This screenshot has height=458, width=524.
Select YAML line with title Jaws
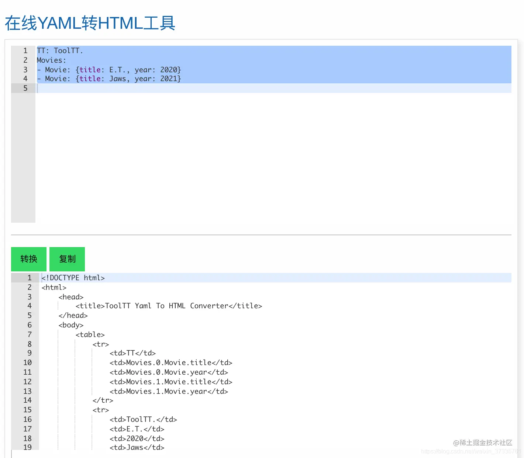(x=109, y=79)
